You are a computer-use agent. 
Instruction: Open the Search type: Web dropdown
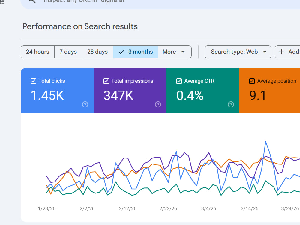(x=238, y=52)
